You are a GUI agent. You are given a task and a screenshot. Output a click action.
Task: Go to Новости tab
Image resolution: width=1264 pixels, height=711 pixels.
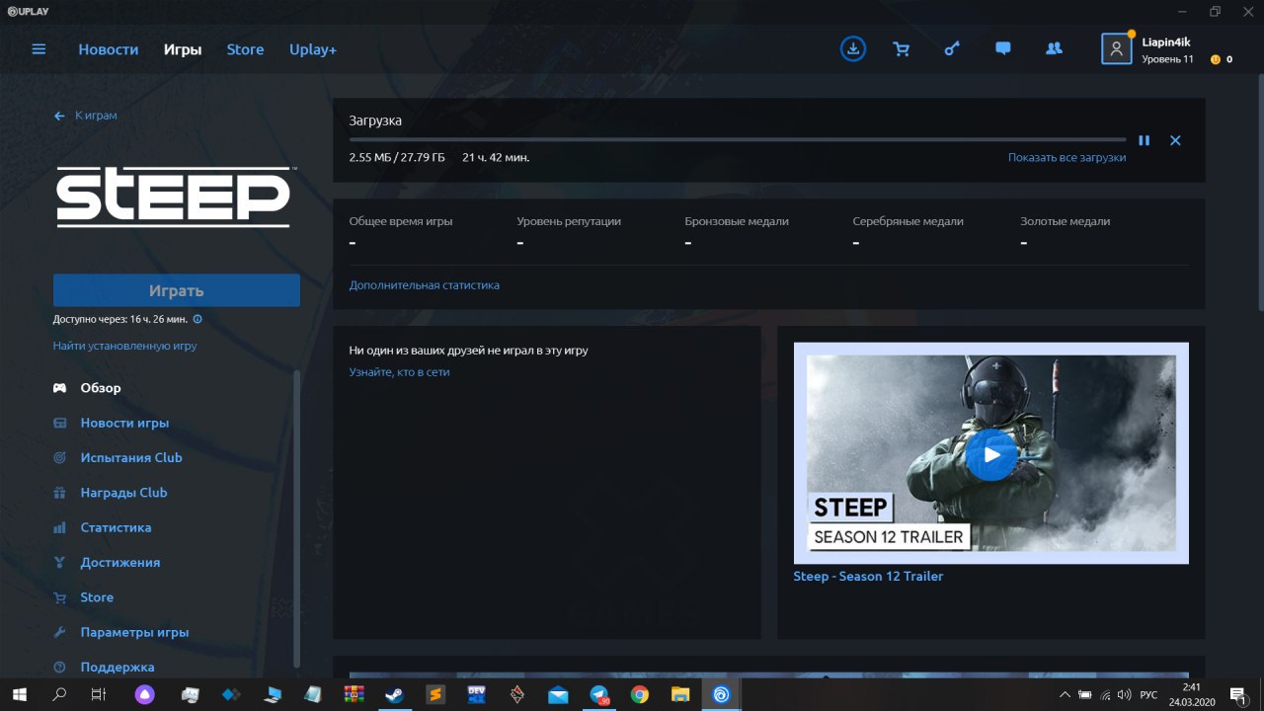pyautogui.click(x=109, y=49)
